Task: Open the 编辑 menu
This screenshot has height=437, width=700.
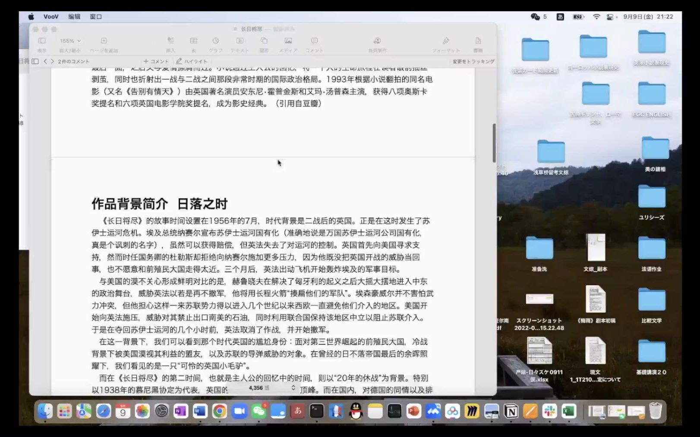Action: point(74,16)
